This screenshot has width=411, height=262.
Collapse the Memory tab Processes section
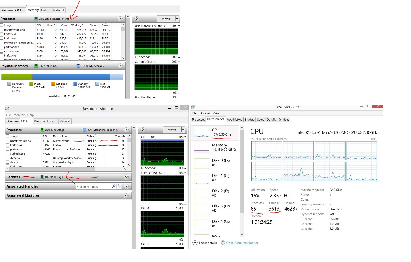coord(120,19)
